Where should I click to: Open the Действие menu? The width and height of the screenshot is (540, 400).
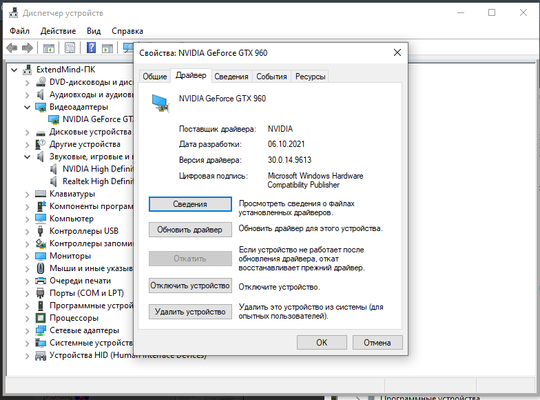(x=58, y=31)
